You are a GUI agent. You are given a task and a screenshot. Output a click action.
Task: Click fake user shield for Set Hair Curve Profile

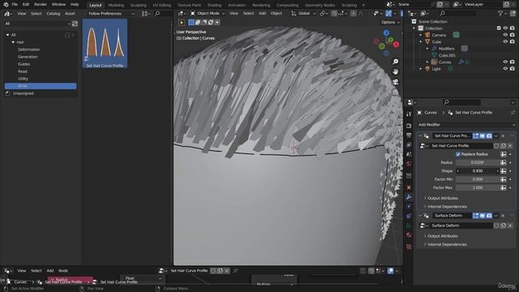point(496,146)
